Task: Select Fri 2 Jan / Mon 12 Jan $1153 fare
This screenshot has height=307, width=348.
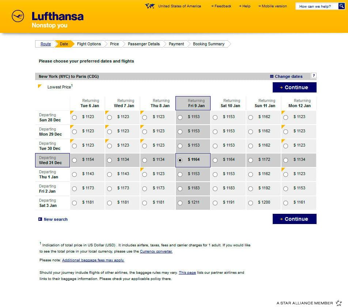Action: tap(285, 189)
